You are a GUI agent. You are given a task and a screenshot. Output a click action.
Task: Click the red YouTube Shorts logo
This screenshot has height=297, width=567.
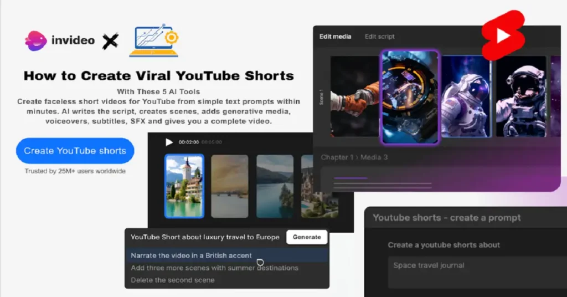(x=502, y=35)
